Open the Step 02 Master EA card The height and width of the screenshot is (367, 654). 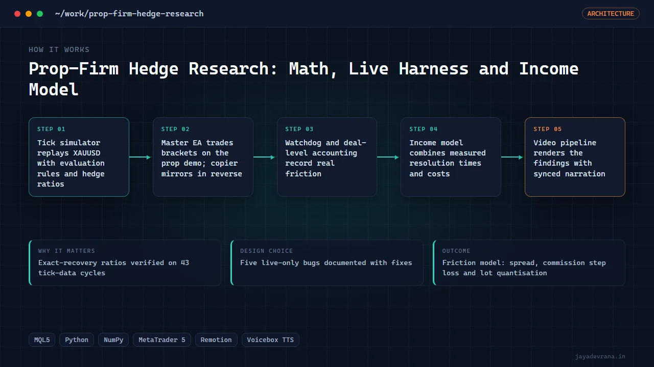(x=203, y=157)
